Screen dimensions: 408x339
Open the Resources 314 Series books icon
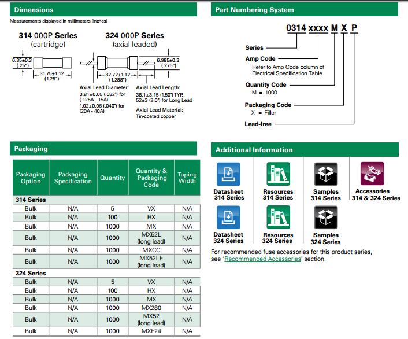278,174
